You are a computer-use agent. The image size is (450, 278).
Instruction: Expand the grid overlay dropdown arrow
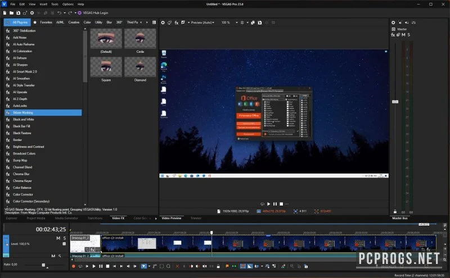[x=247, y=22]
